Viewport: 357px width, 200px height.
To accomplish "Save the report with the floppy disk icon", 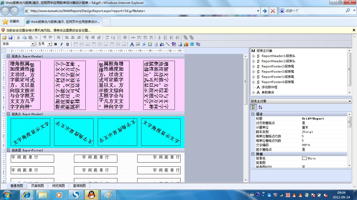I will (10, 37).
